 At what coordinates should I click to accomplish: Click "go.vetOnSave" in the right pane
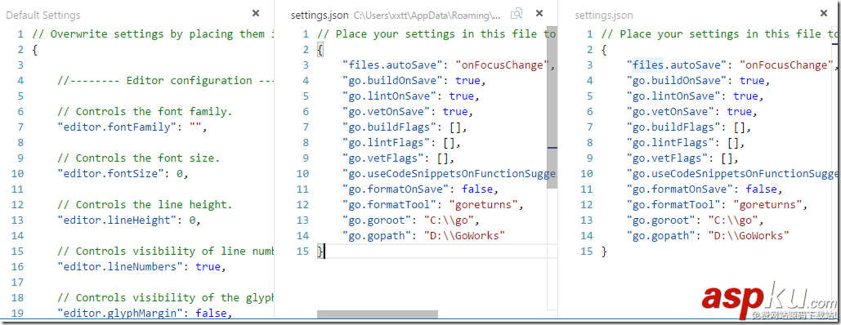tap(670, 112)
